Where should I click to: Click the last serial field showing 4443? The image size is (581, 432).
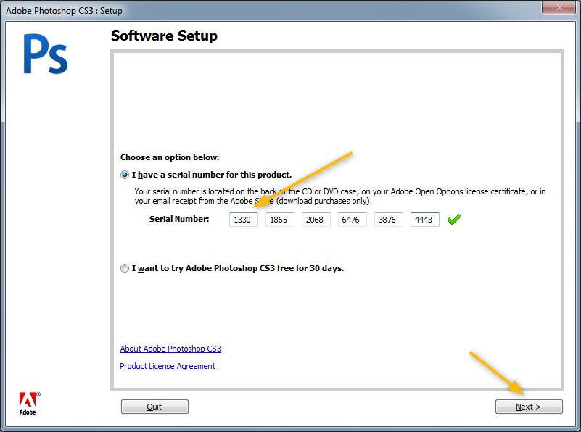pos(424,219)
